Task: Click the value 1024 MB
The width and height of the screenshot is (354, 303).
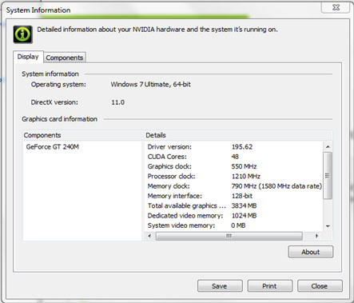Action: 244,216
